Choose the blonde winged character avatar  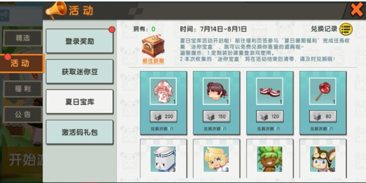click(216, 159)
